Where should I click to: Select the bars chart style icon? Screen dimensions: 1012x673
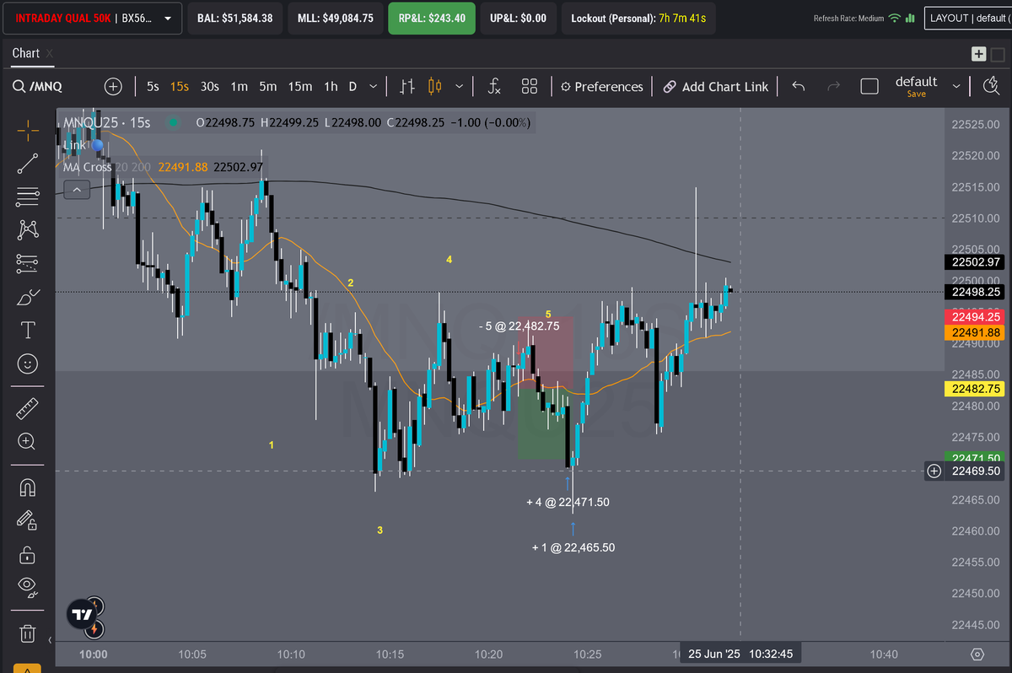[x=407, y=86]
